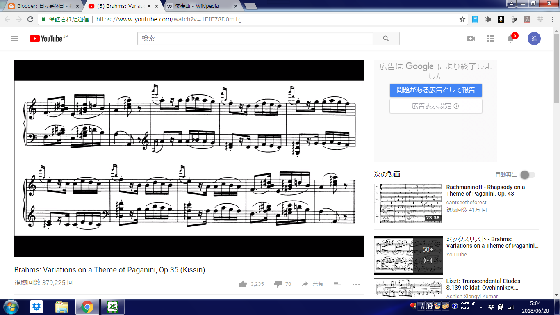Click the address bar URL

point(169,19)
